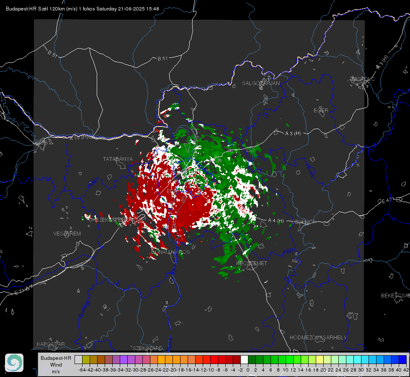Image resolution: width=410 pixels, height=377 pixels.
Task: Select the yellow swatch between 18 and 20
Action: pos(320,359)
